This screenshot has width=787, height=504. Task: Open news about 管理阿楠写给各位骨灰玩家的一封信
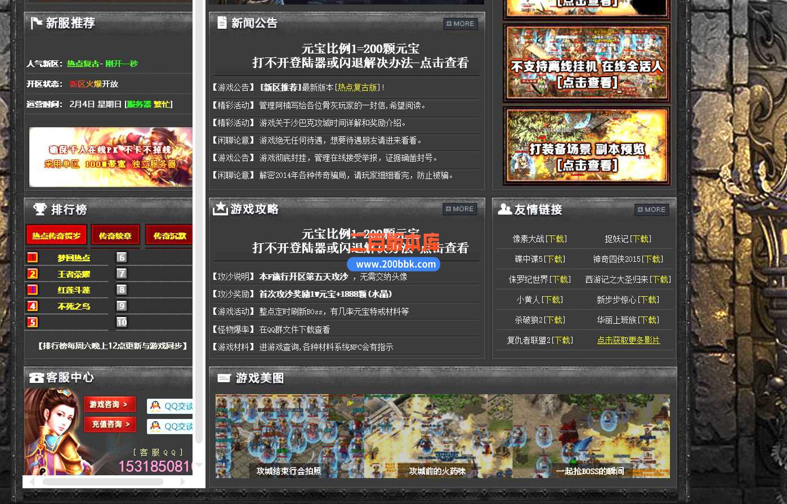tap(343, 105)
